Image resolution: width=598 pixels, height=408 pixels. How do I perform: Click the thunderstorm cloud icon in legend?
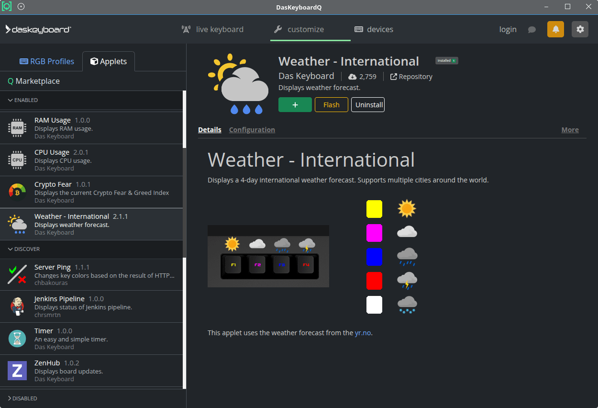pos(407,281)
